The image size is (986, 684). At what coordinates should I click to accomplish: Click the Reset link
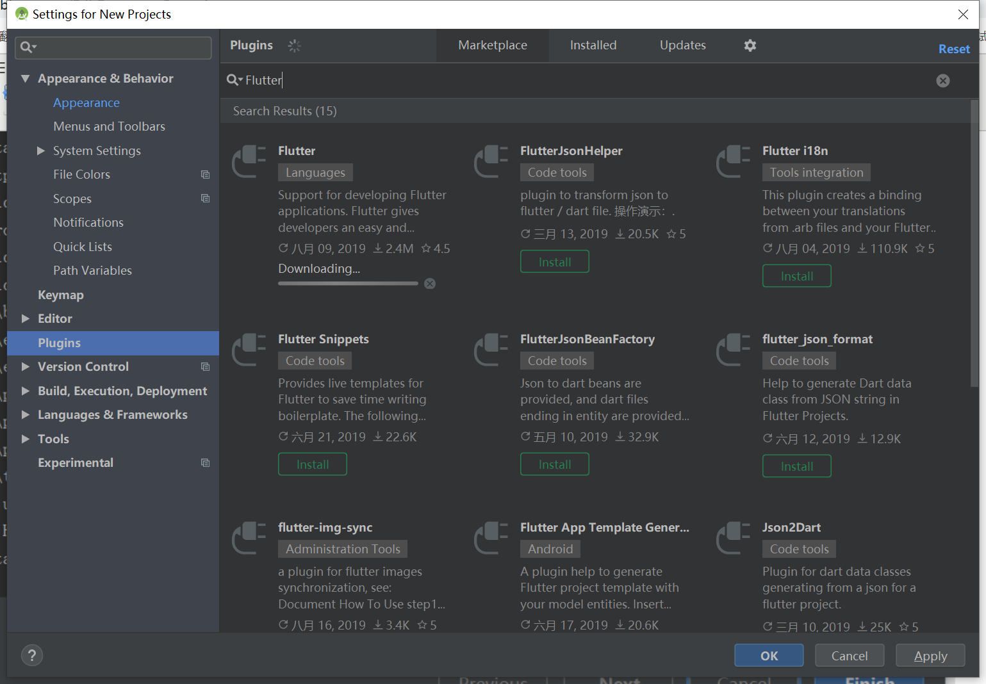point(954,49)
